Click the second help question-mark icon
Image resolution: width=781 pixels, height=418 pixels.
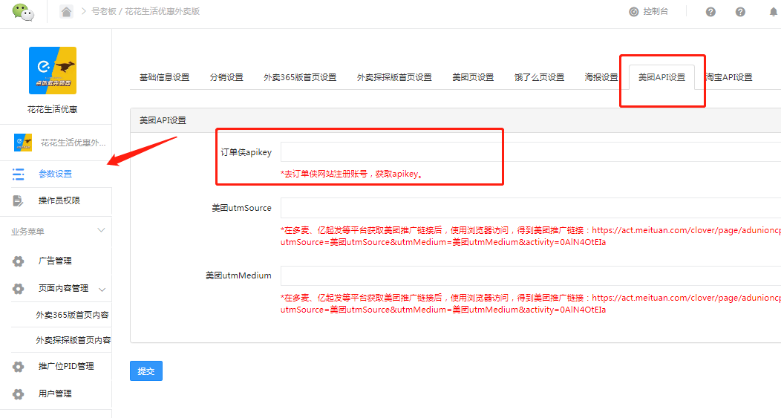(741, 12)
